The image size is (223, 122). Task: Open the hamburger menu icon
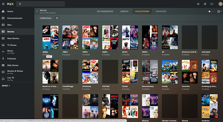pyautogui.click(x=3, y=4)
